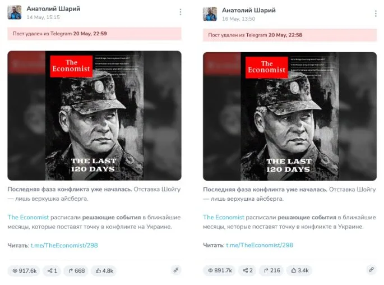Open three-dot menu on 16 May post
Screen dimensions: 384x285
point(376,13)
